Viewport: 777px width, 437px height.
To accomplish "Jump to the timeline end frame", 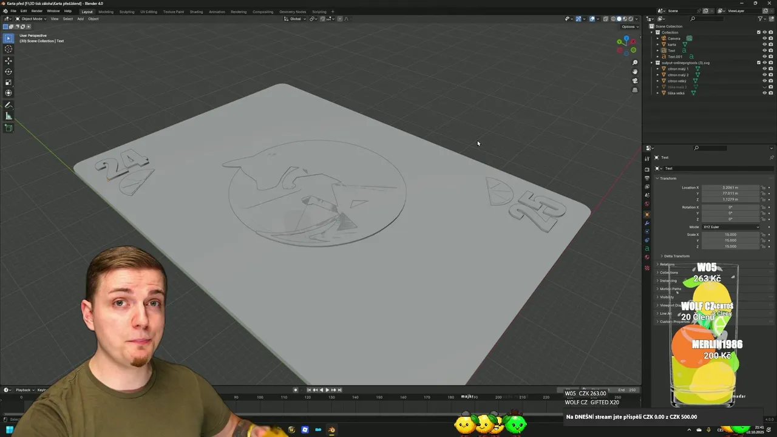I will coord(339,390).
